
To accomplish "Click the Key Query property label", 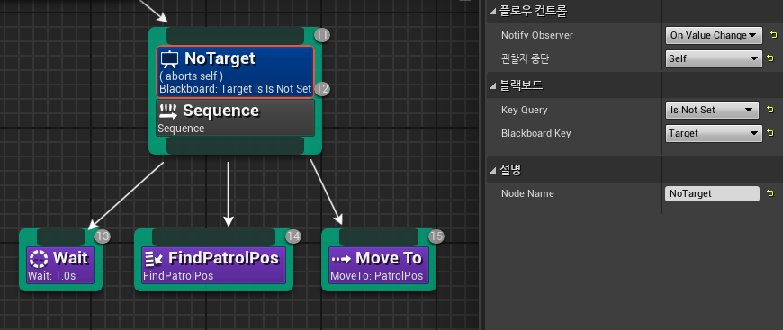I will [525, 110].
